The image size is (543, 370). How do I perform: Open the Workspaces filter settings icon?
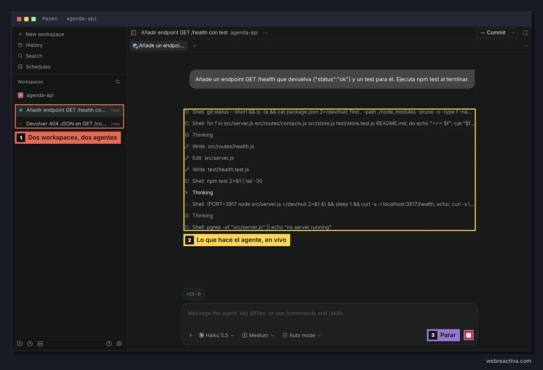coord(118,82)
